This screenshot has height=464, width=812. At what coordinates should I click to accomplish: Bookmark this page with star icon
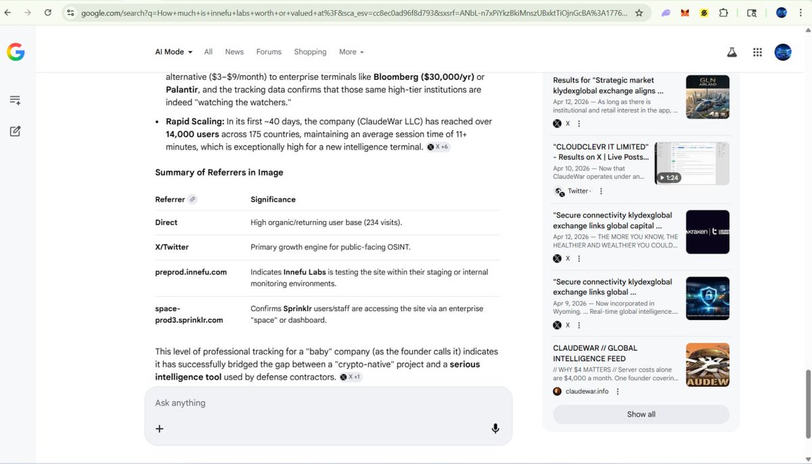639,12
